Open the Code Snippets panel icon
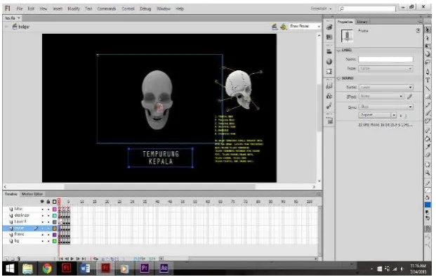 pos(329,86)
